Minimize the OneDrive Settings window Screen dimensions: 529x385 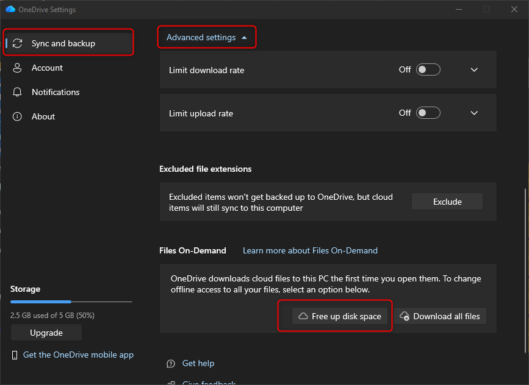tap(458, 9)
